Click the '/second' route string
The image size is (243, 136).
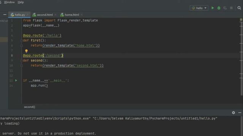pyautogui.click(x=53, y=56)
